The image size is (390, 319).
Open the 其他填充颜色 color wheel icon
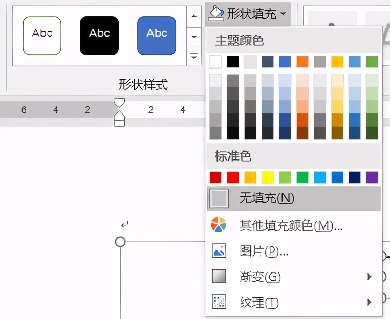[219, 224]
